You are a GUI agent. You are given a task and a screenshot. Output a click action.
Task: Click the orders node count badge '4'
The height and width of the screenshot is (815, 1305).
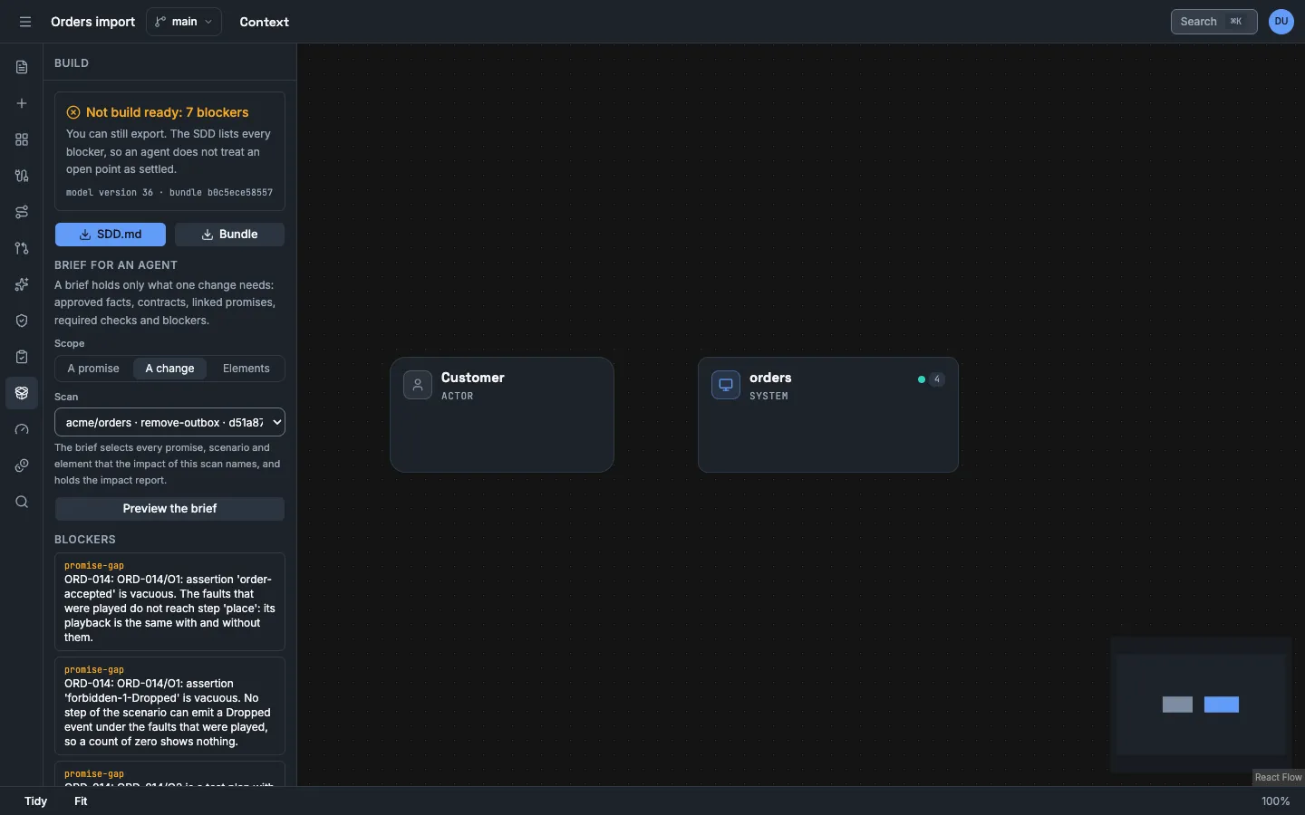(x=937, y=379)
